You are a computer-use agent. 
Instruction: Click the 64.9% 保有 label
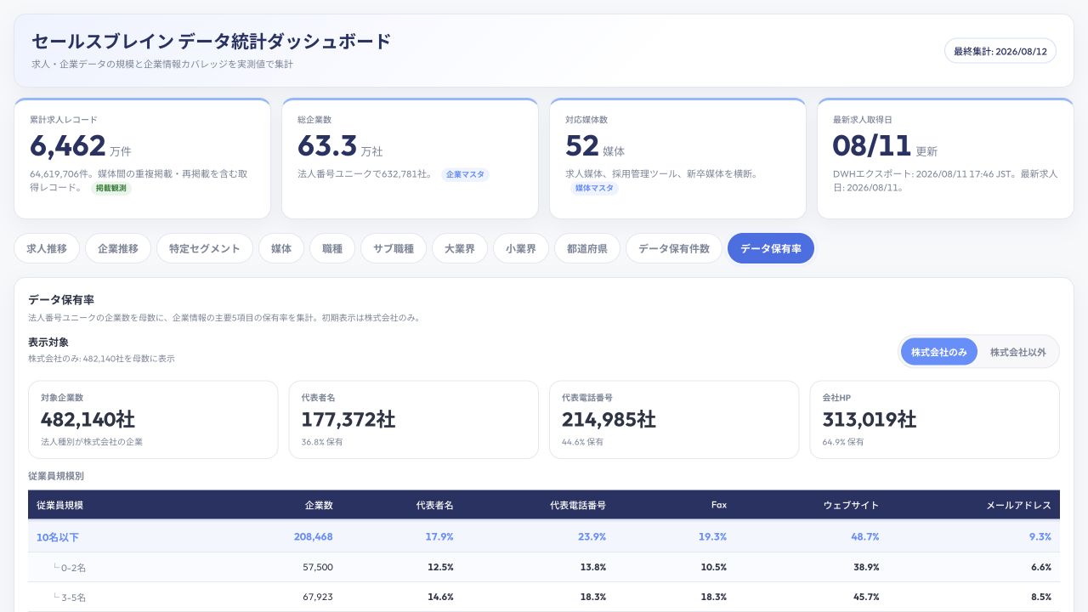point(843,442)
